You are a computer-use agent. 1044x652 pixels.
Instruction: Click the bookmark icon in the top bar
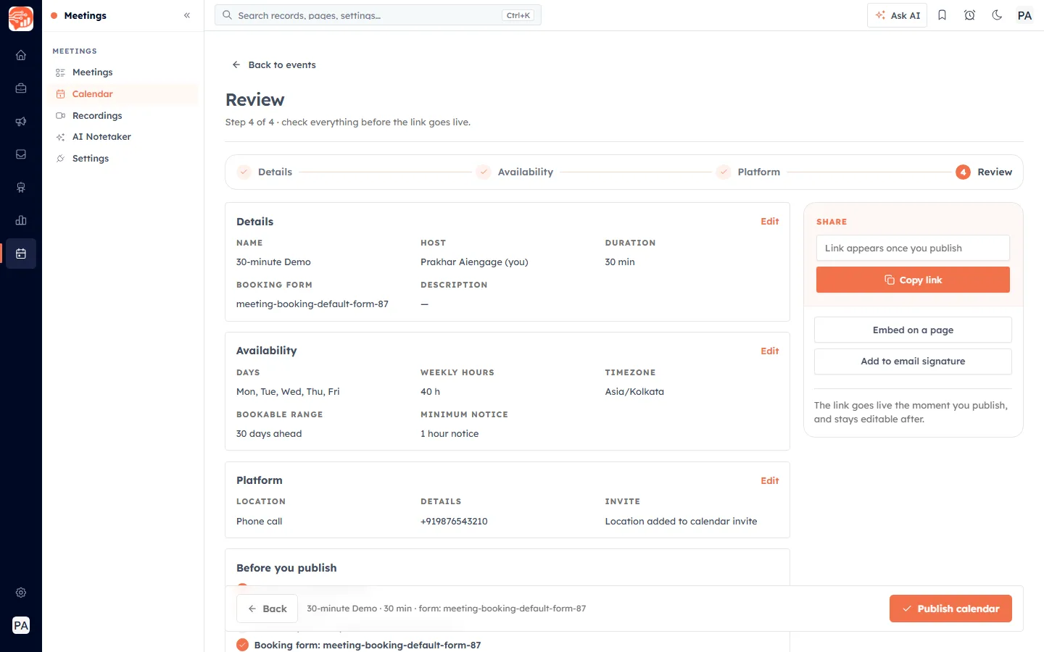(x=942, y=15)
